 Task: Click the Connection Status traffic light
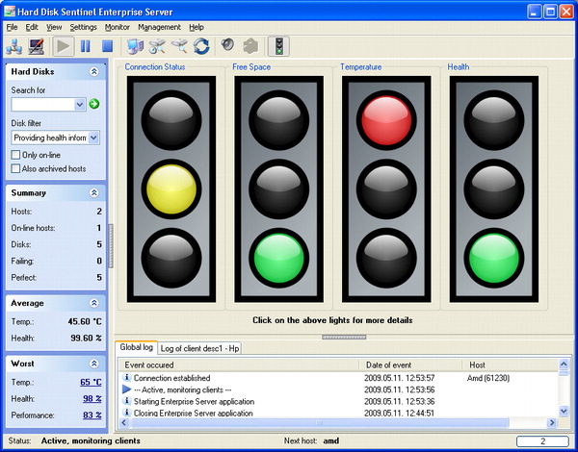tap(171, 189)
